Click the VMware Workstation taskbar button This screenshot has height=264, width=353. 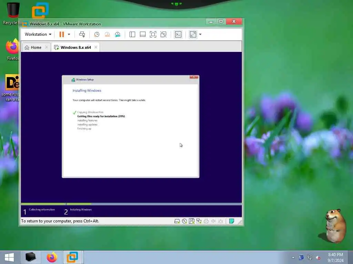click(x=73, y=257)
